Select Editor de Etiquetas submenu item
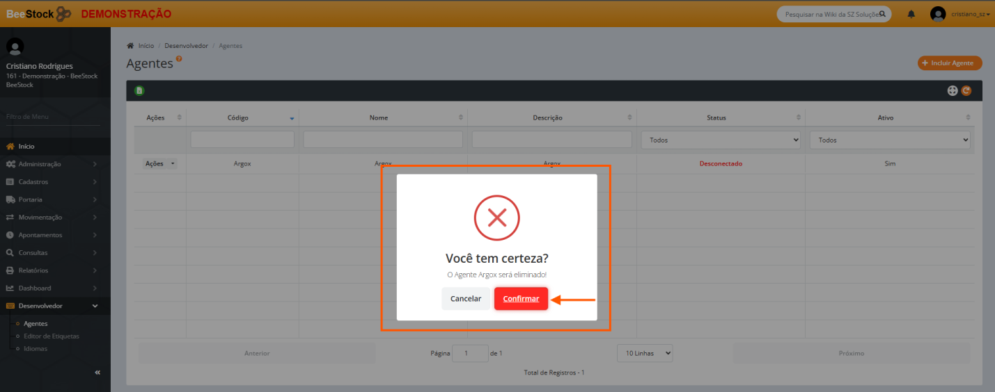The image size is (995, 392). click(51, 336)
